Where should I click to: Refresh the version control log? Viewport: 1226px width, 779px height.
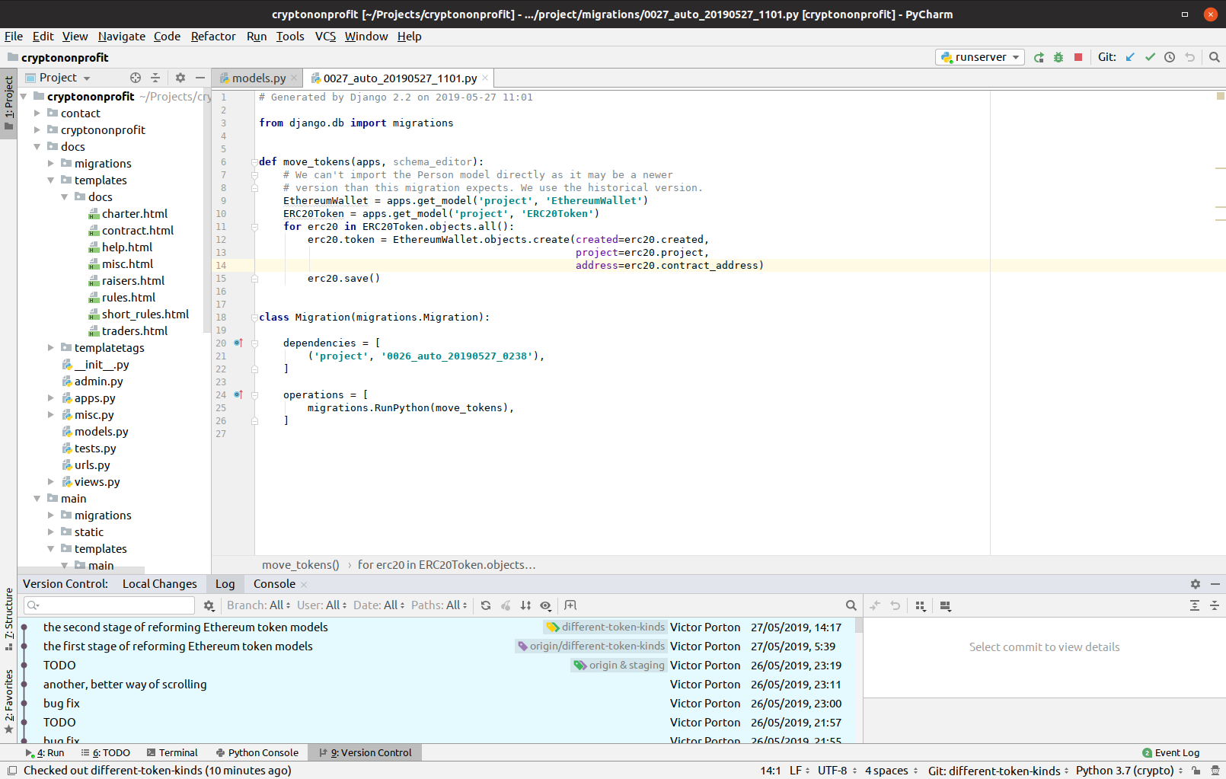point(486,605)
